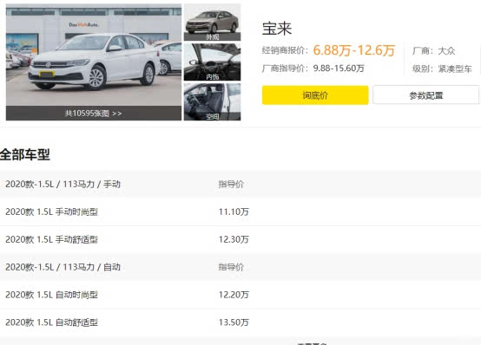Click the price 12.20万

pos(234,295)
